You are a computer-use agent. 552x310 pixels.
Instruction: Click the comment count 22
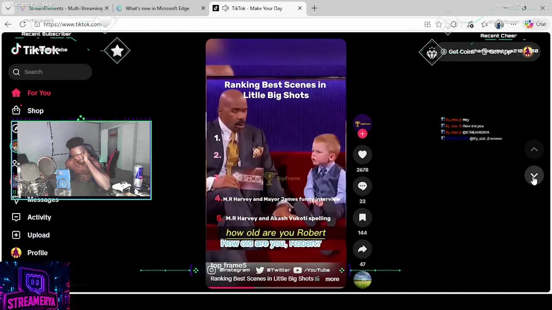tap(362, 201)
